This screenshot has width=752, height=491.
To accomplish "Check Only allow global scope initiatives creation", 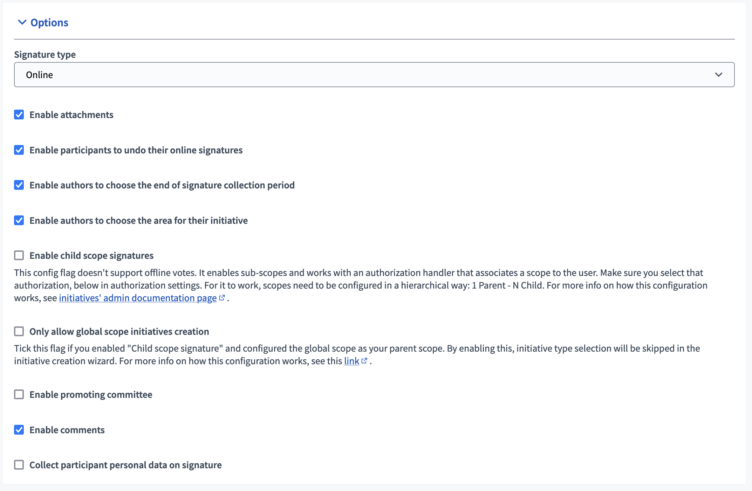I will click(x=19, y=331).
